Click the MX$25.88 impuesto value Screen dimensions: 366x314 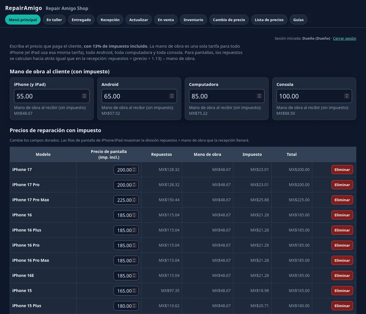click(260, 200)
